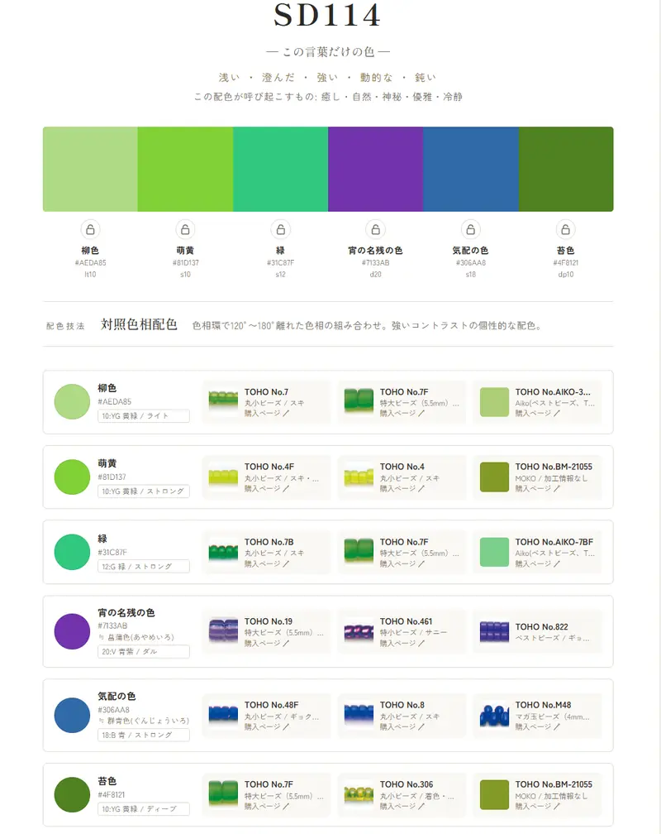The width and height of the screenshot is (661, 834).
Task: Click the 18:B 青 / ストロング tag
Action: tap(144, 735)
